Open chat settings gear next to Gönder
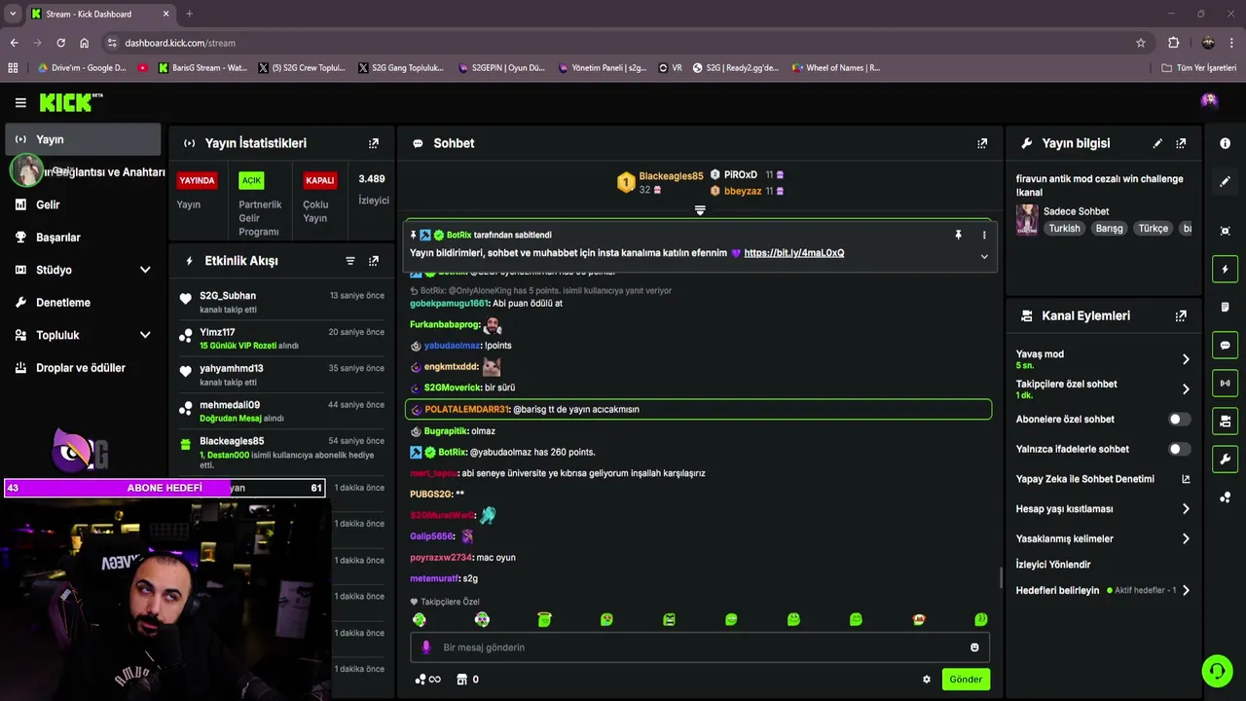Viewport: 1246px width, 701px height. click(x=927, y=680)
